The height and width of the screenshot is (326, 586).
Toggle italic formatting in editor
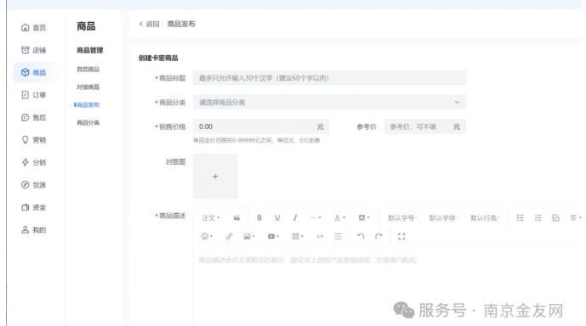295,218
